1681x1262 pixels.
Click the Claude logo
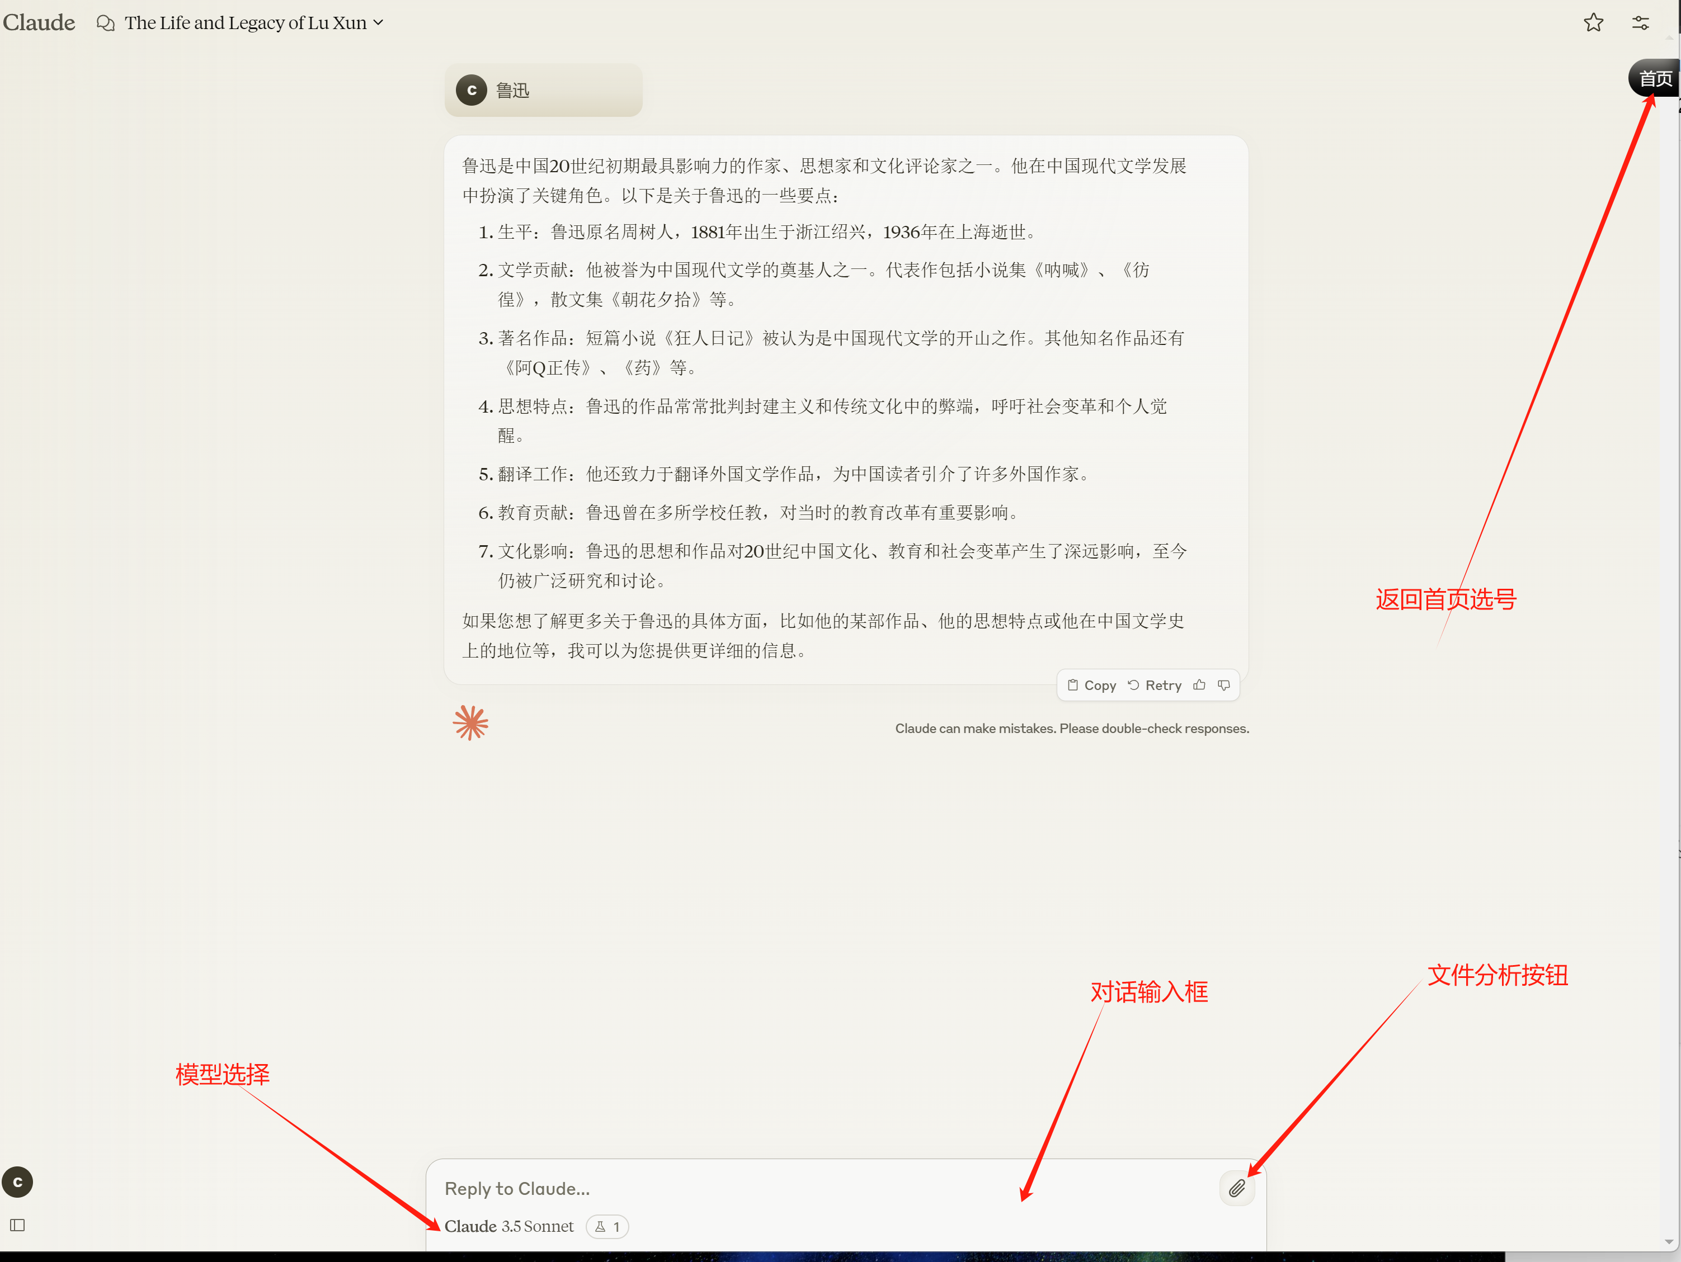point(39,23)
